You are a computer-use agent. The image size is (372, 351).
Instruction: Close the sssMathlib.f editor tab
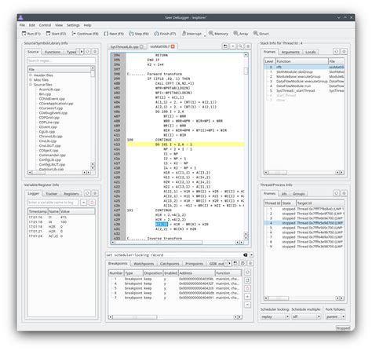pos(173,46)
